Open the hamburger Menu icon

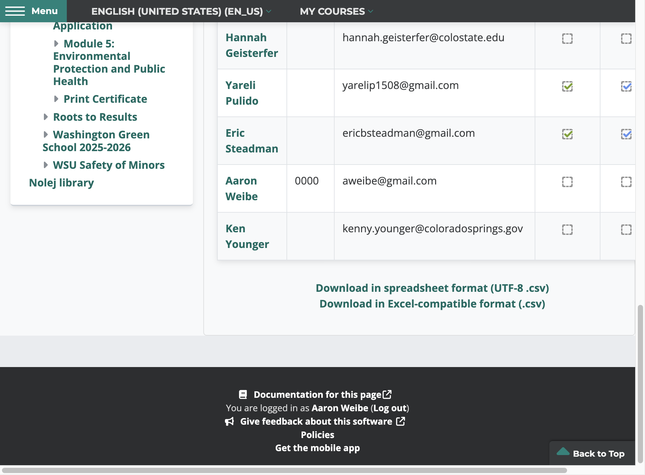point(15,11)
